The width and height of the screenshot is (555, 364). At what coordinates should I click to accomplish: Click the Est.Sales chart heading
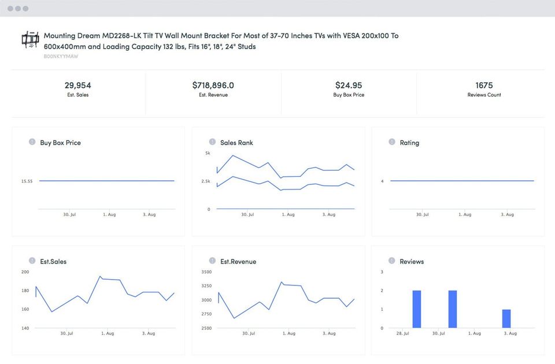[53, 262]
